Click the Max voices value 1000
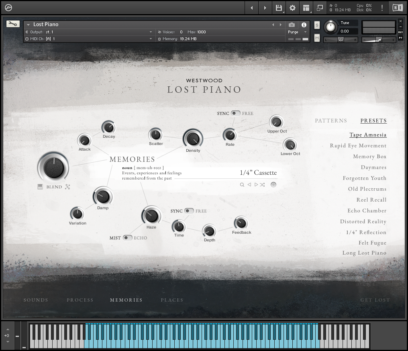 [202, 32]
